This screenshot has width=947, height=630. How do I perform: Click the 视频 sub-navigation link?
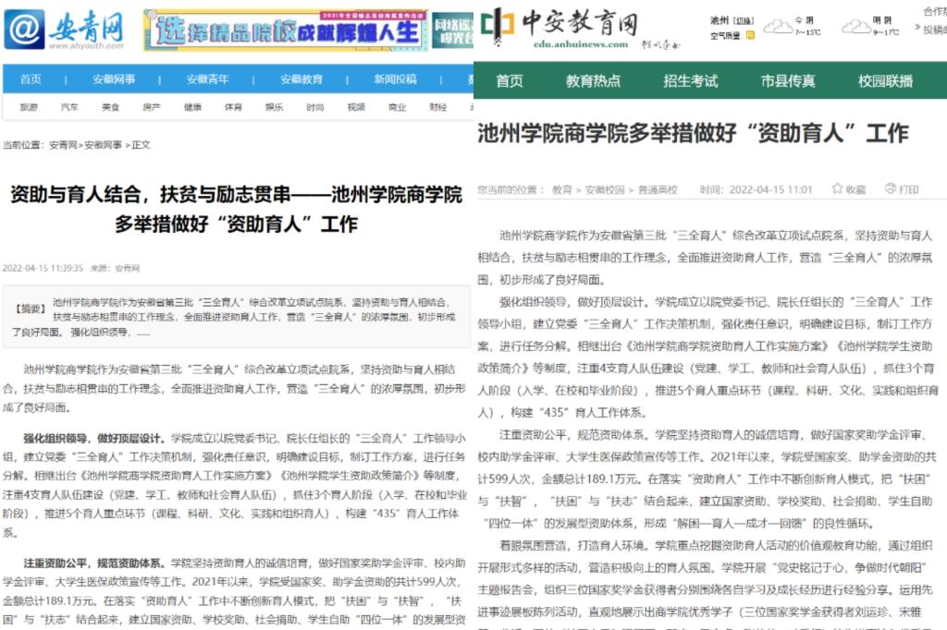click(x=356, y=107)
